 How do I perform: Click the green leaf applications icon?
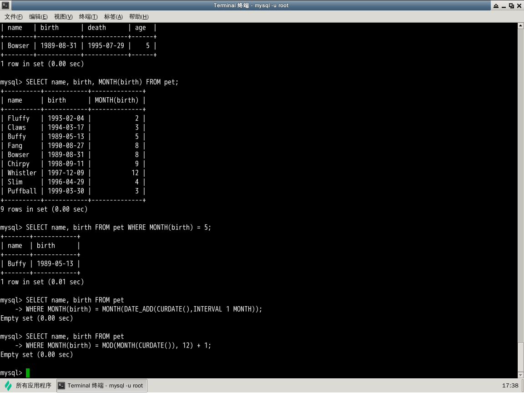tap(8, 386)
